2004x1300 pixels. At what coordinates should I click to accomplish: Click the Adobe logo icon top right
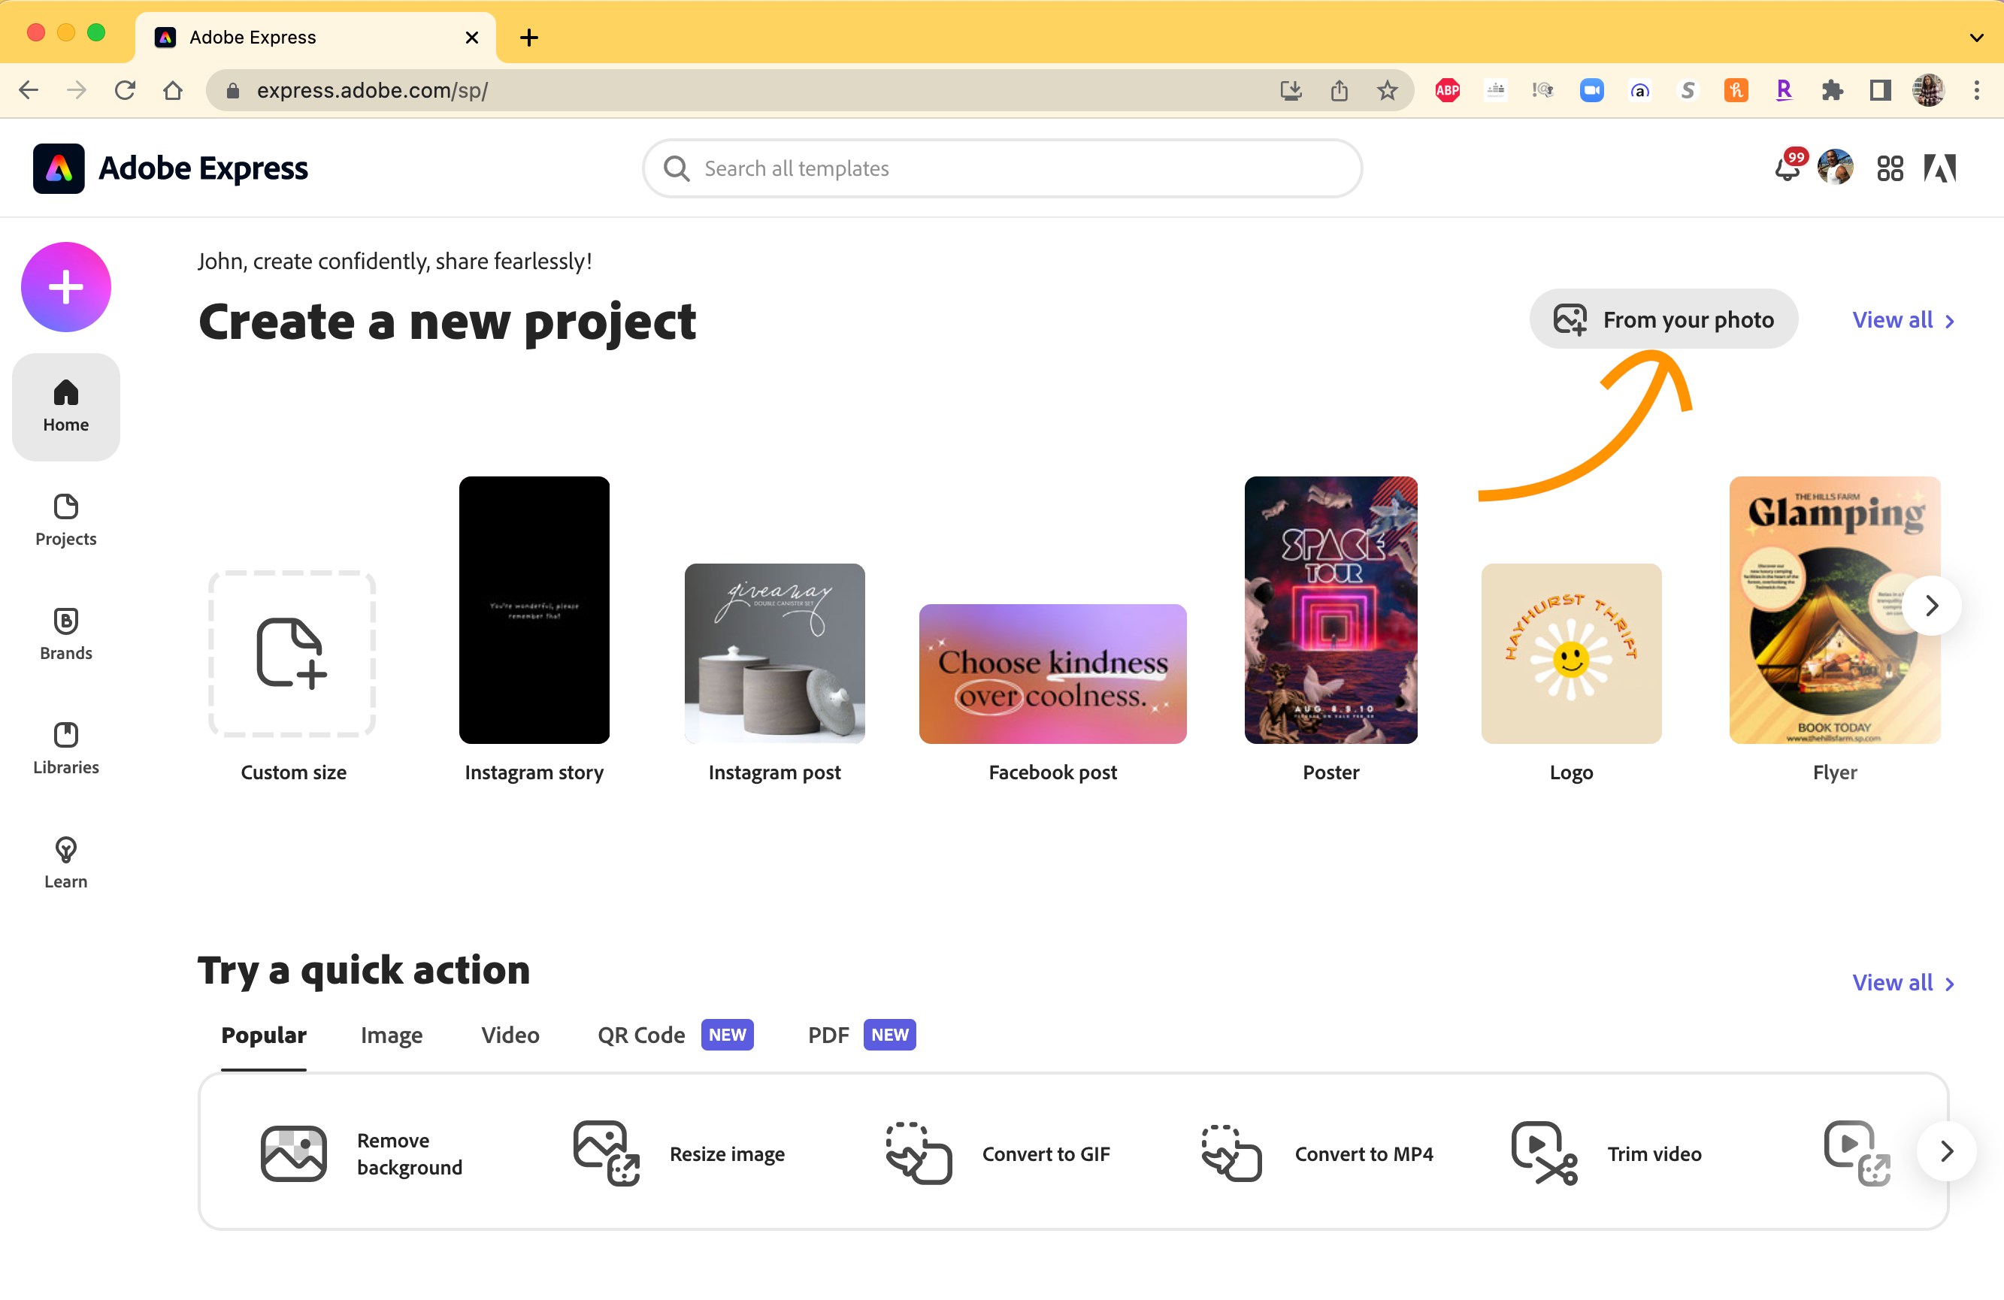1939,168
